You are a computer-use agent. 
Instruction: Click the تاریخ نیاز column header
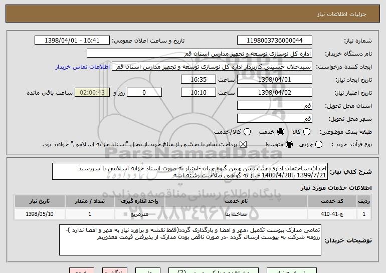(x=40, y=201)
